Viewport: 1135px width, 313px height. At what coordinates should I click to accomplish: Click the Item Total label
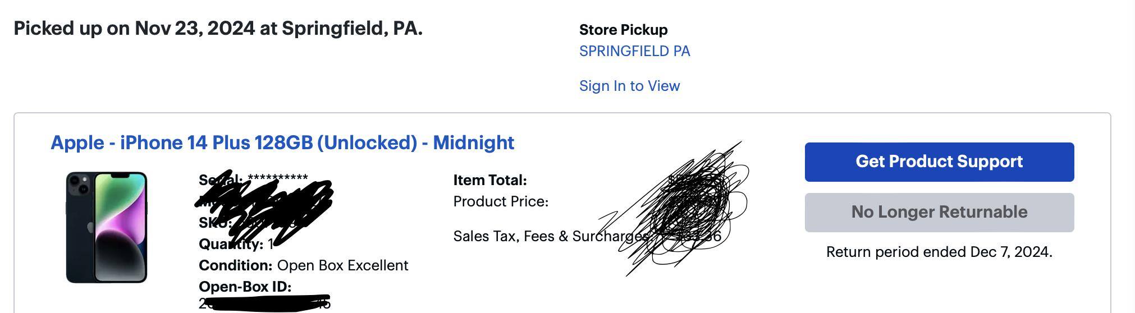pos(489,180)
